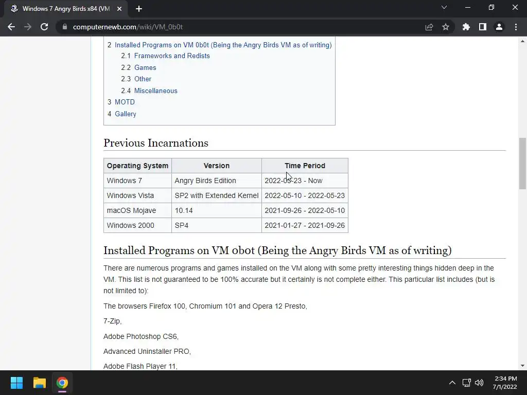Open Installed Programs on VM 0b0t link
This screenshot has height=395, width=527.
tap(223, 45)
